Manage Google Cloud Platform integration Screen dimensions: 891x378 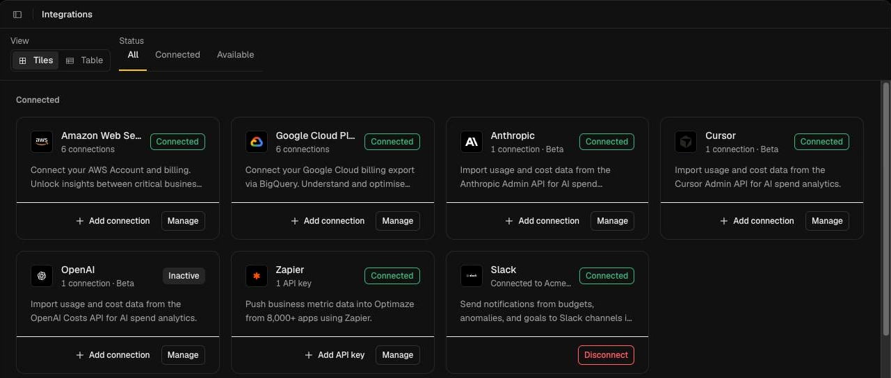coord(398,221)
